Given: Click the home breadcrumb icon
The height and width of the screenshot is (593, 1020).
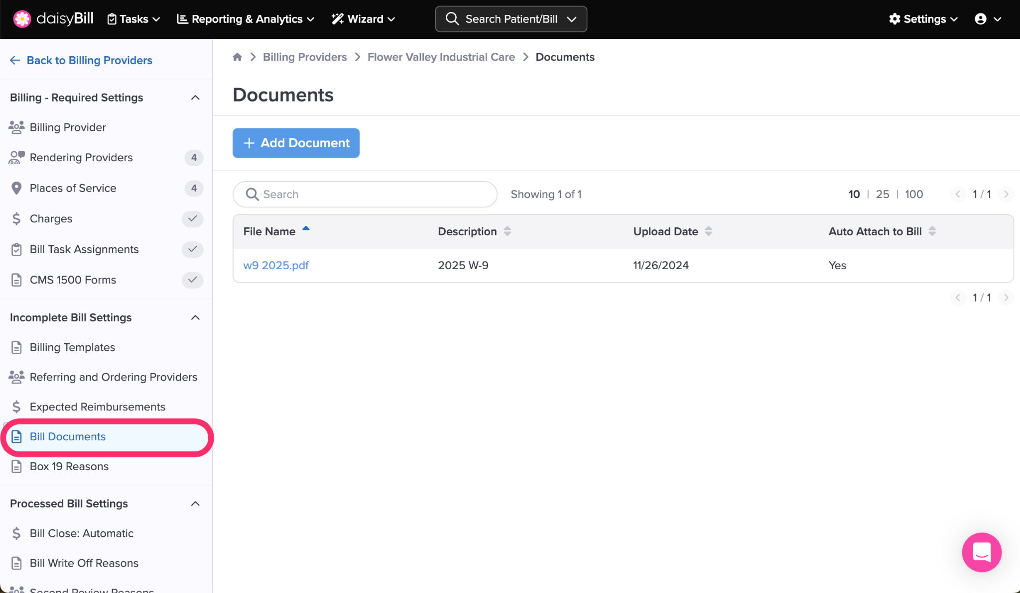Looking at the screenshot, I should (237, 57).
